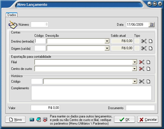The image size is (164, 129).
Task: Click the scissors icon for Destino account
Action: click(144, 41)
